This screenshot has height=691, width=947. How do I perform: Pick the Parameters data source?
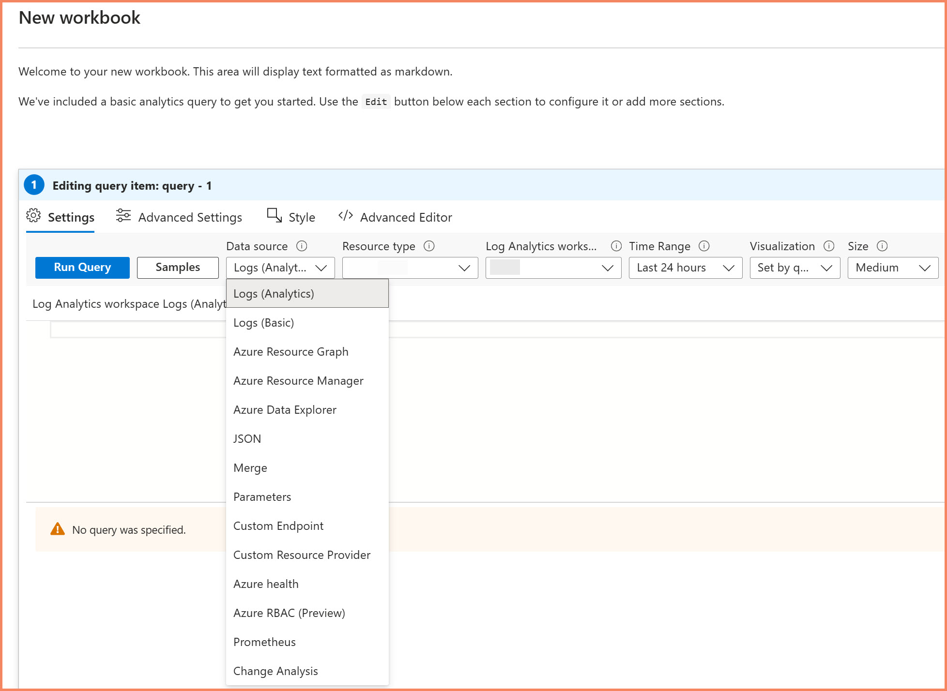pos(307,497)
